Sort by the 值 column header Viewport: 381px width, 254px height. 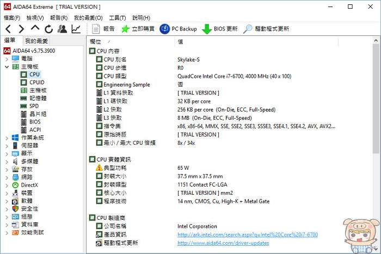tap(256, 42)
